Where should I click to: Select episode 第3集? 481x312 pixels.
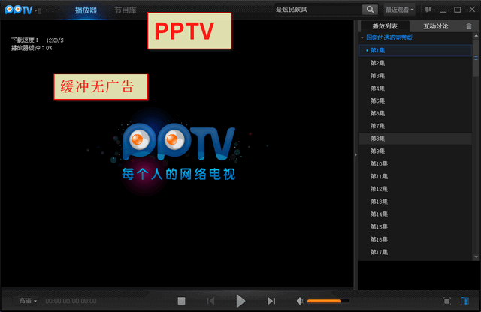(416, 76)
